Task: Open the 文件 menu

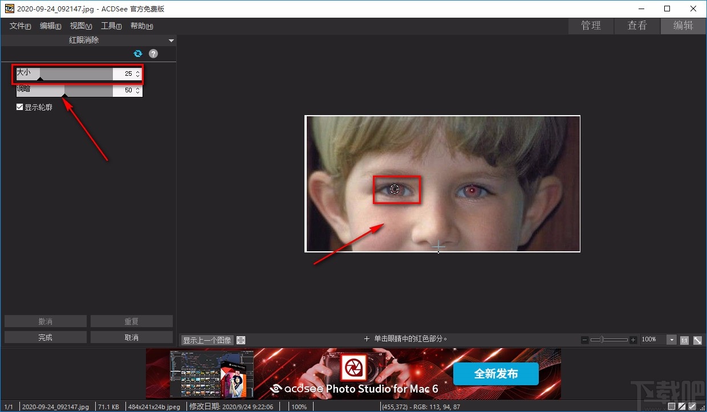Action: (21, 26)
